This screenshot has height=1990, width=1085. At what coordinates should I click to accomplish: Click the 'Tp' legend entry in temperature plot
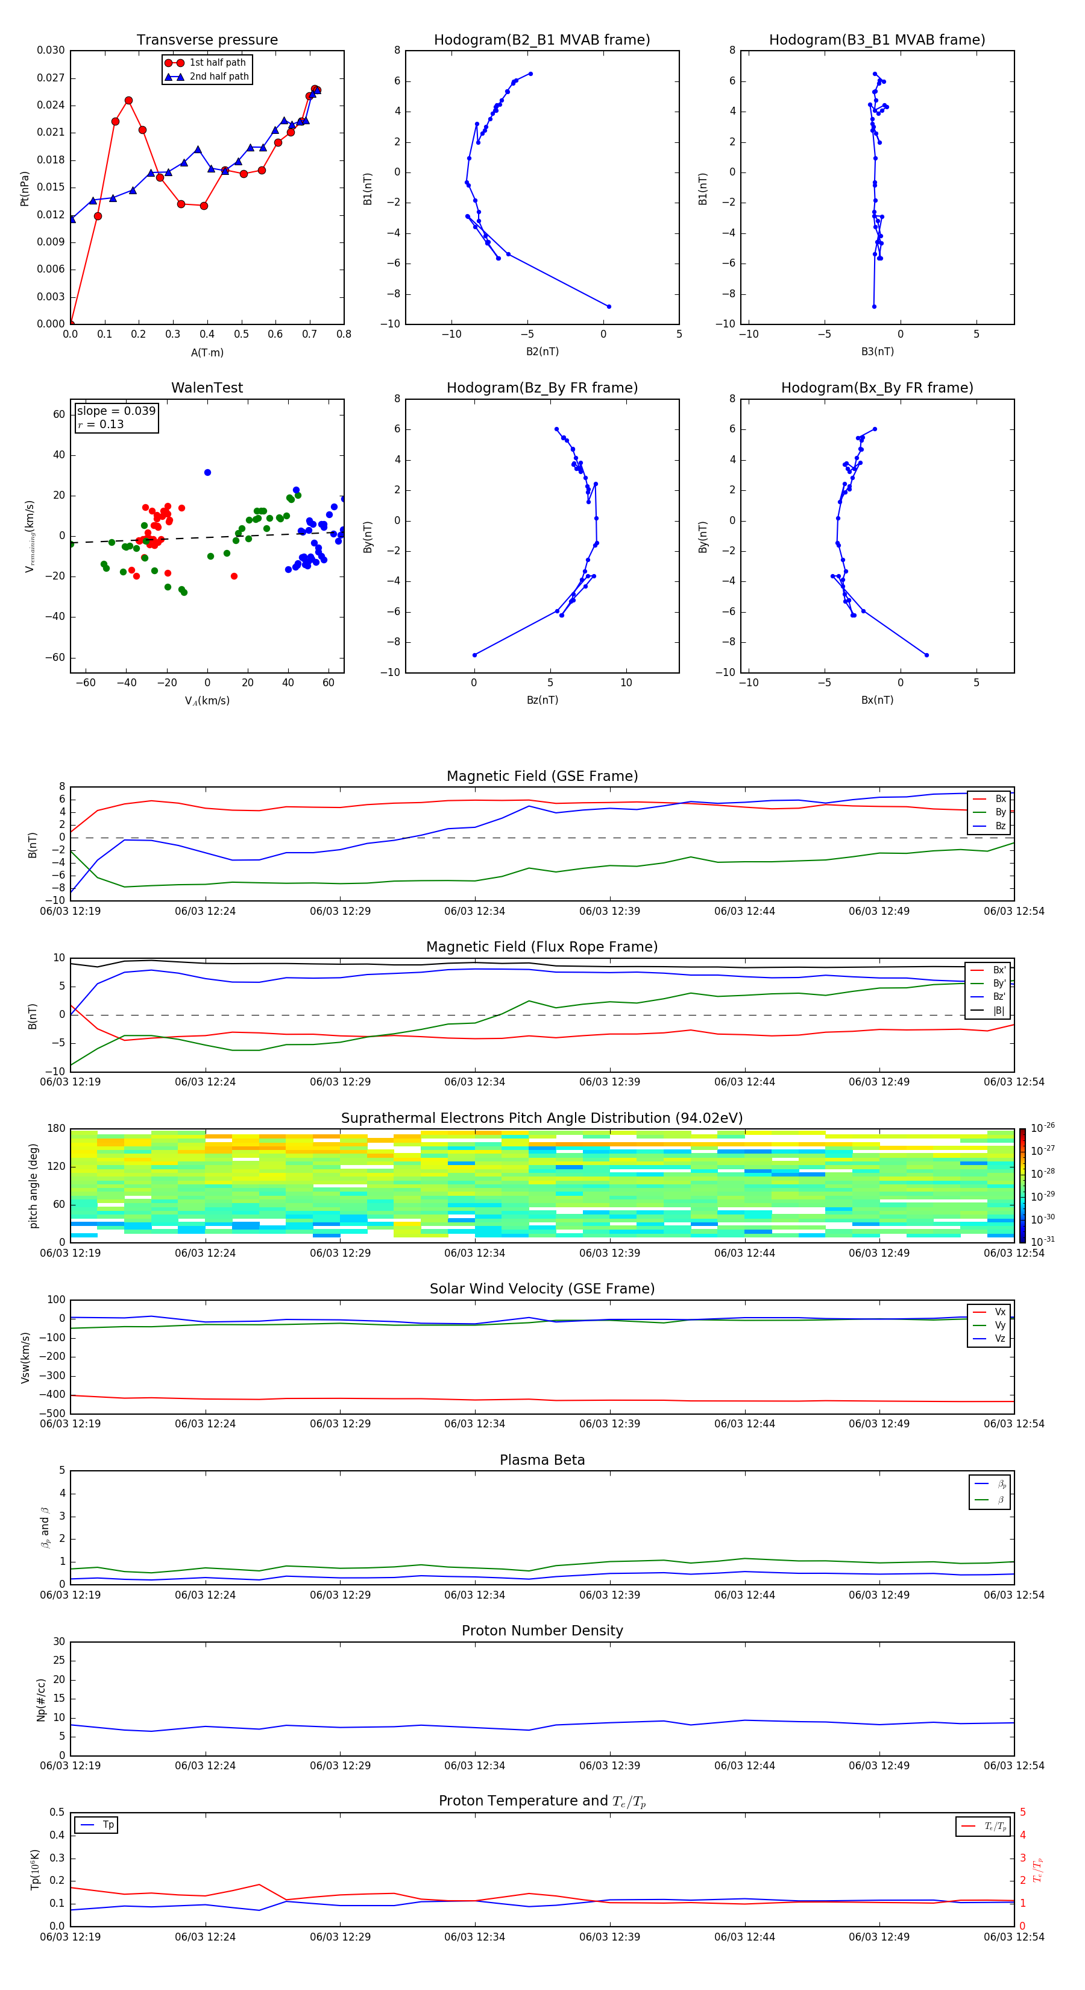[x=96, y=1825]
